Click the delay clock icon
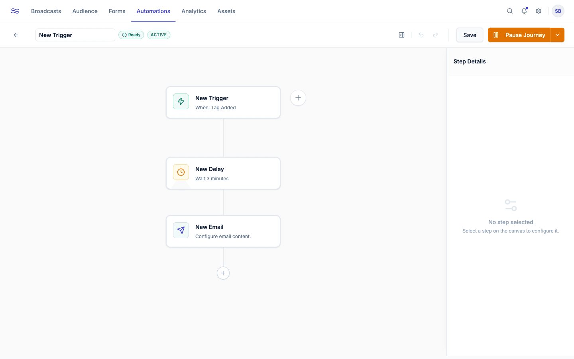This screenshot has width=574, height=359. coord(181,172)
